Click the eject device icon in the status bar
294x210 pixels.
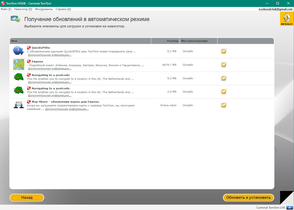click(289, 208)
